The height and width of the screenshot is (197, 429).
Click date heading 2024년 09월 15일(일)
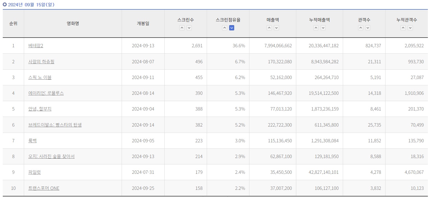click(x=31, y=5)
